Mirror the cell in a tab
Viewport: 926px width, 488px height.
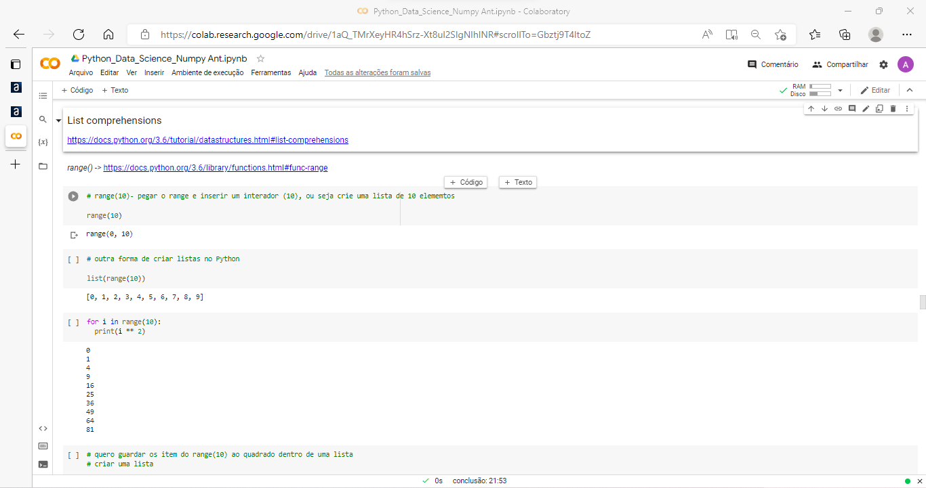coord(879,108)
